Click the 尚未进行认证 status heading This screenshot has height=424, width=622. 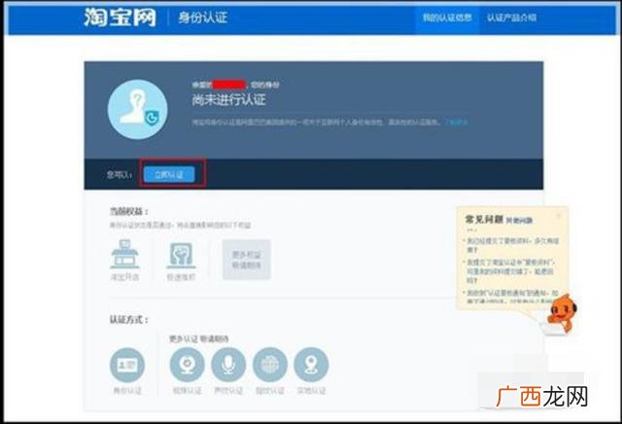point(229,99)
